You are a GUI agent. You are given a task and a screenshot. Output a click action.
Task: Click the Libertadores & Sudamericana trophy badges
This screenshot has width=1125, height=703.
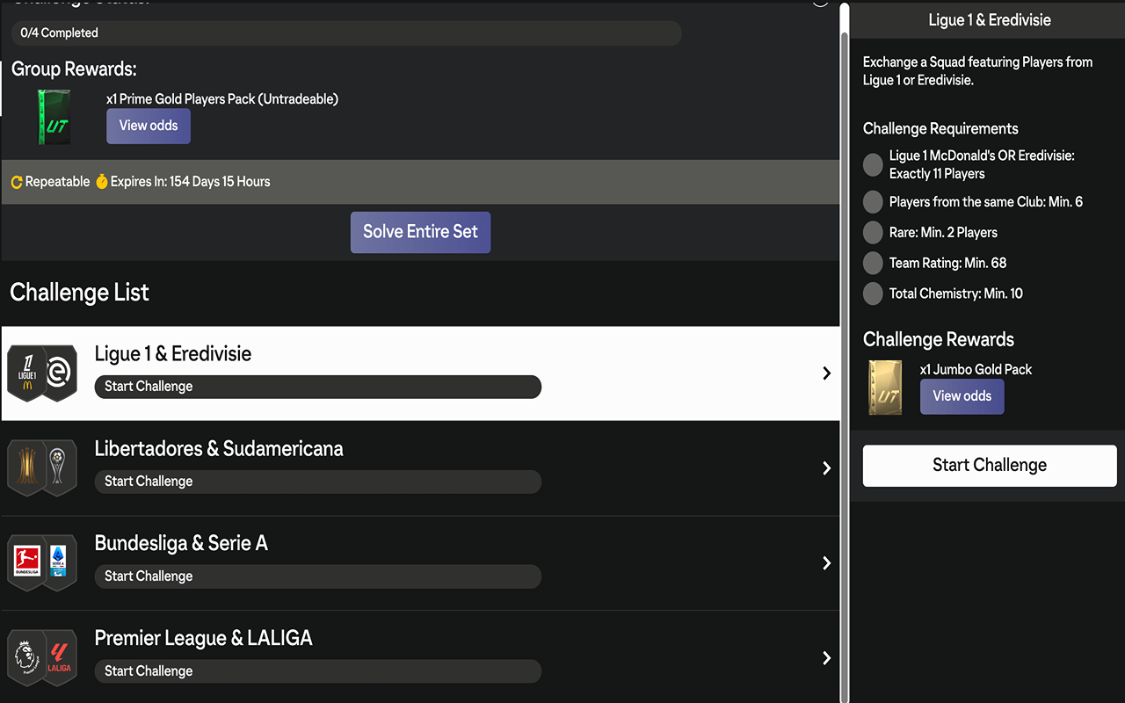pyautogui.click(x=42, y=468)
